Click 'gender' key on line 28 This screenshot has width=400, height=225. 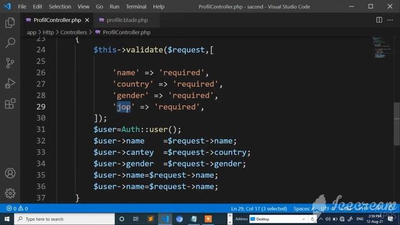pyautogui.click(x=131, y=96)
